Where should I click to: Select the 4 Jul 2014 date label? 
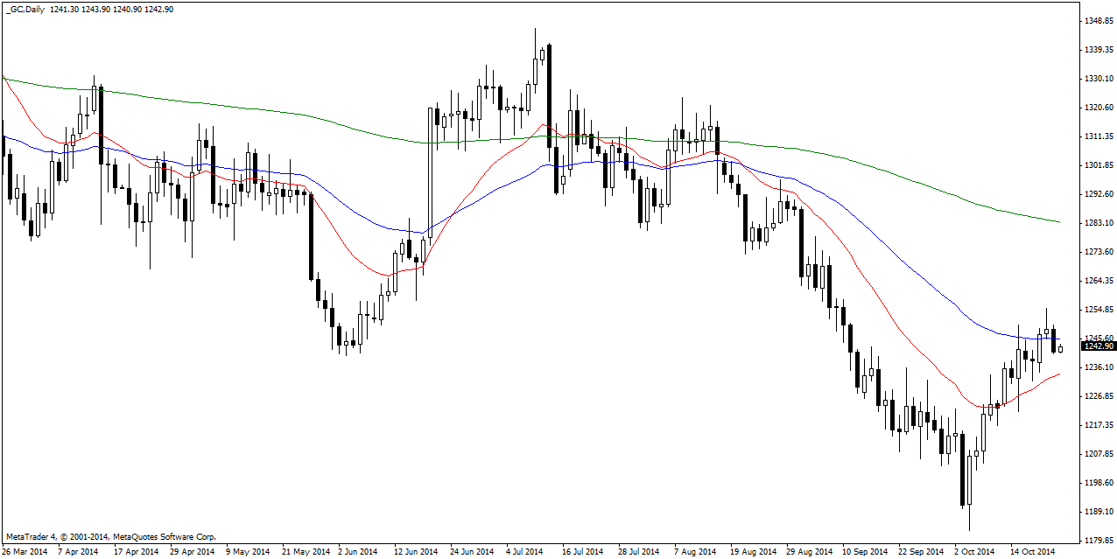[525, 552]
